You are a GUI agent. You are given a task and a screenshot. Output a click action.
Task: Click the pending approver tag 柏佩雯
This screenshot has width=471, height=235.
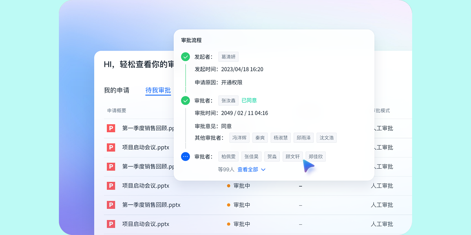(x=228, y=157)
